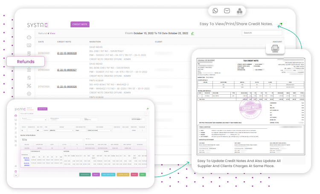This screenshot has width=320, height=194.
Task: Click the notification icon with the green dot
Action: click(x=280, y=24)
